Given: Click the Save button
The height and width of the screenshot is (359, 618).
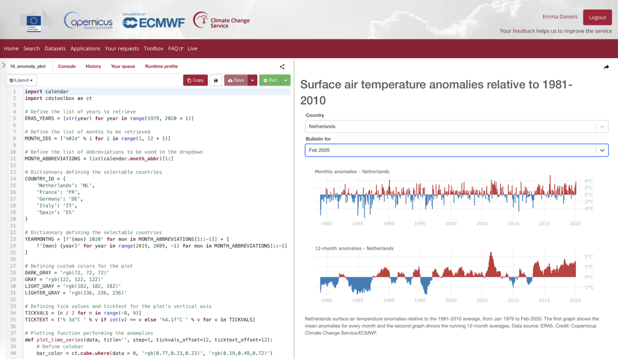Looking at the screenshot, I should click(x=236, y=80).
